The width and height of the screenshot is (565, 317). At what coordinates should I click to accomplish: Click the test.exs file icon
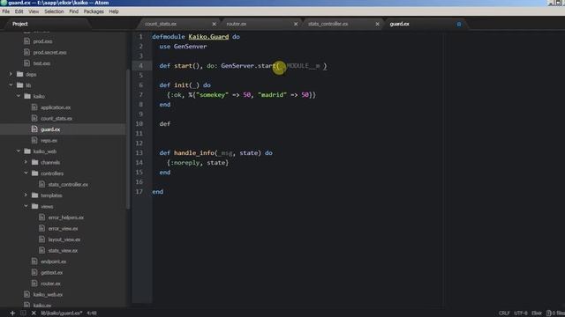click(26, 63)
